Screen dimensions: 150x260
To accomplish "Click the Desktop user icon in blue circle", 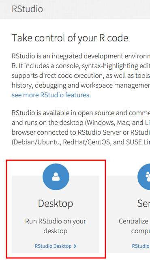I will coord(56,177).
